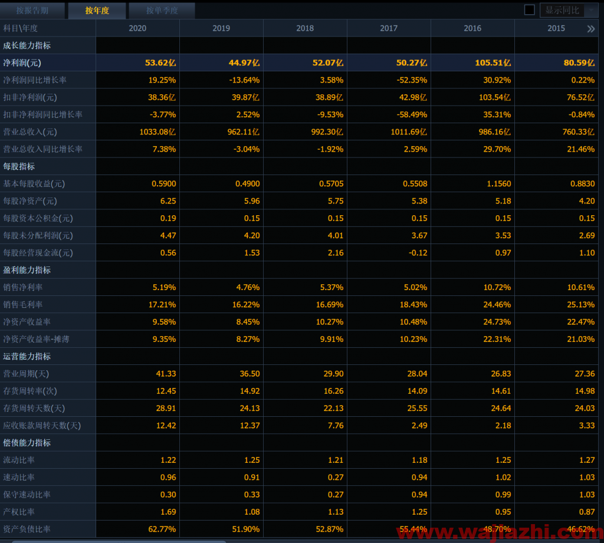Click the 流动比率 row label
This screenshot has height=543, width=604.
[19, 460]
